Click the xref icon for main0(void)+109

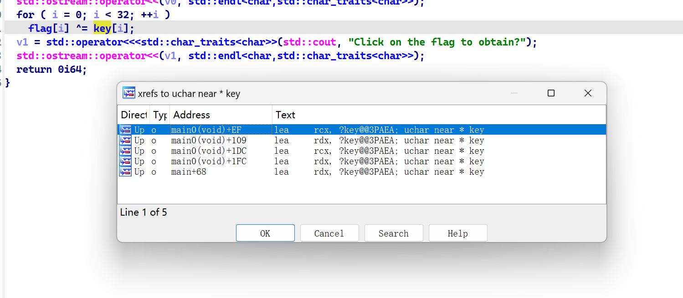click(x=125, y=141)
